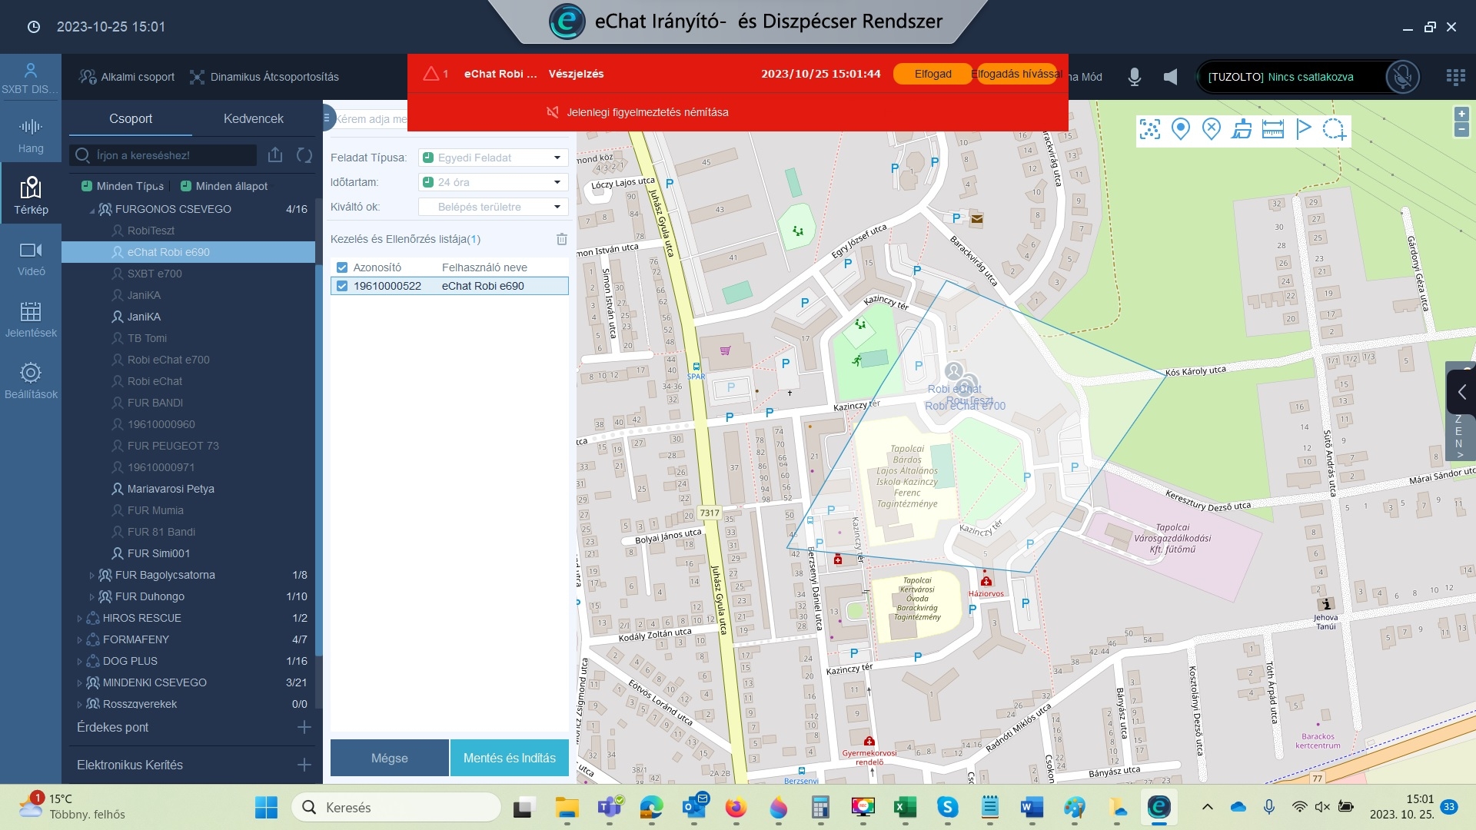Open the Windows Start menu
This screenshot has height=830, width=1476.
[x=266, y=807]
